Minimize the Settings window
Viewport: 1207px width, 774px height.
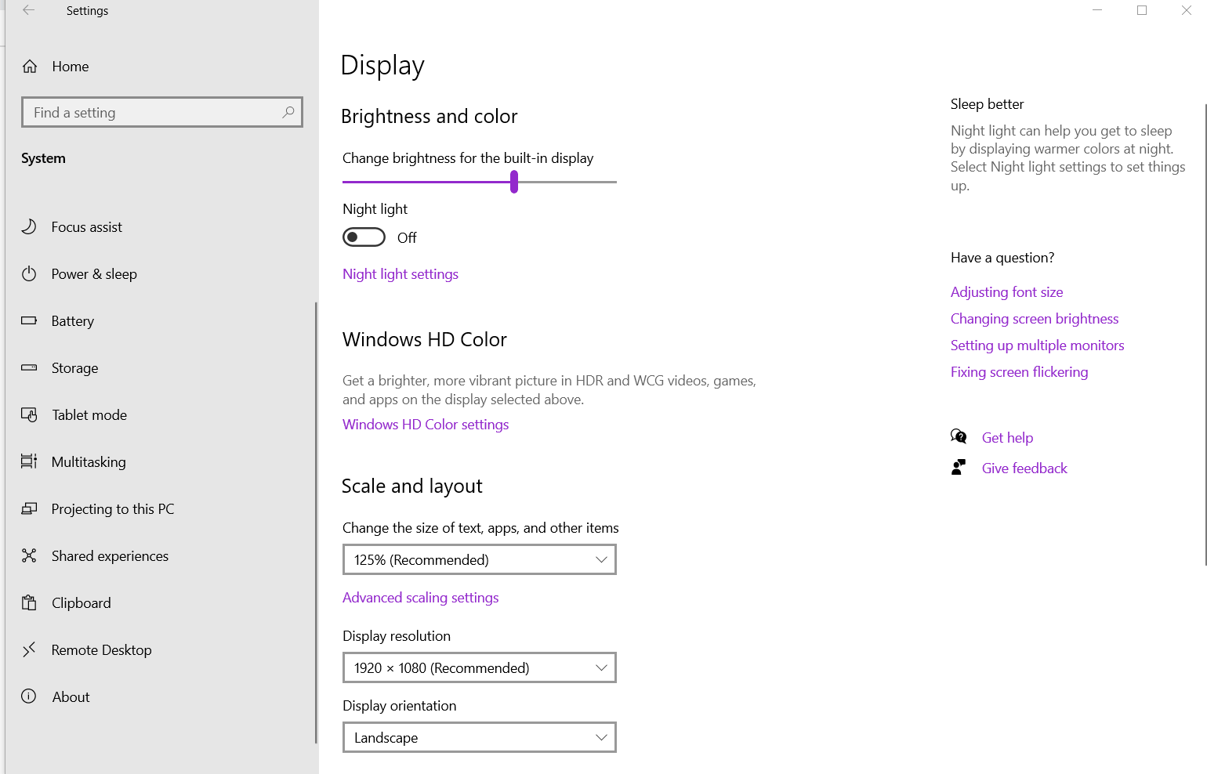(1097, 10)
